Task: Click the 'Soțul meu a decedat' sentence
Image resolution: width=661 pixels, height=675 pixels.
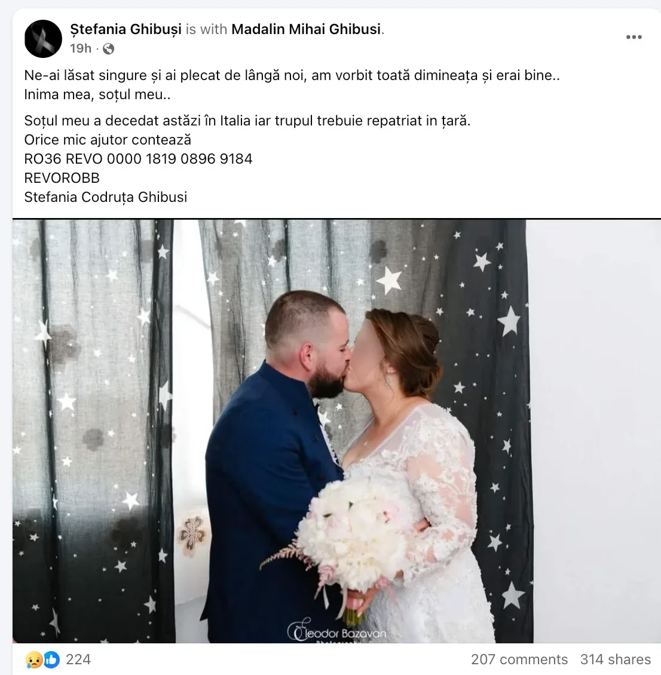Action: [247, 121]
